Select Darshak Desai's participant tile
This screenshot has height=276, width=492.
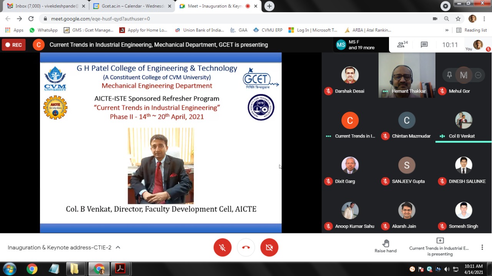(x=350, y=75)
